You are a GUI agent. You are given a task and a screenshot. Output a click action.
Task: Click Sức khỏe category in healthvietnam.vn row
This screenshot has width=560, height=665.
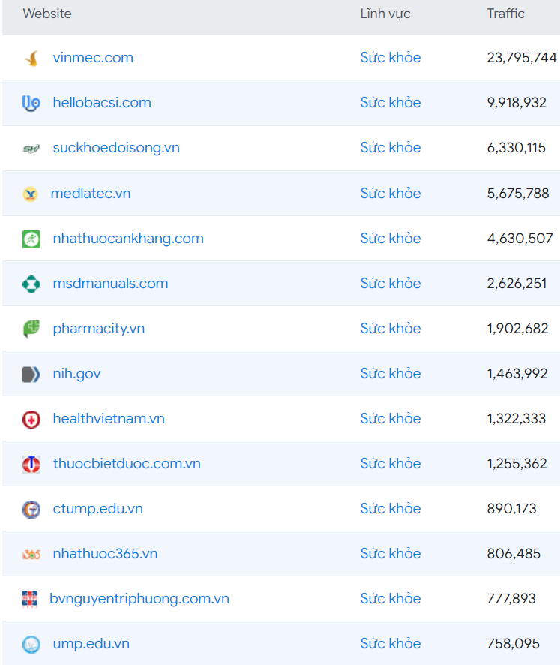(391, 418)
